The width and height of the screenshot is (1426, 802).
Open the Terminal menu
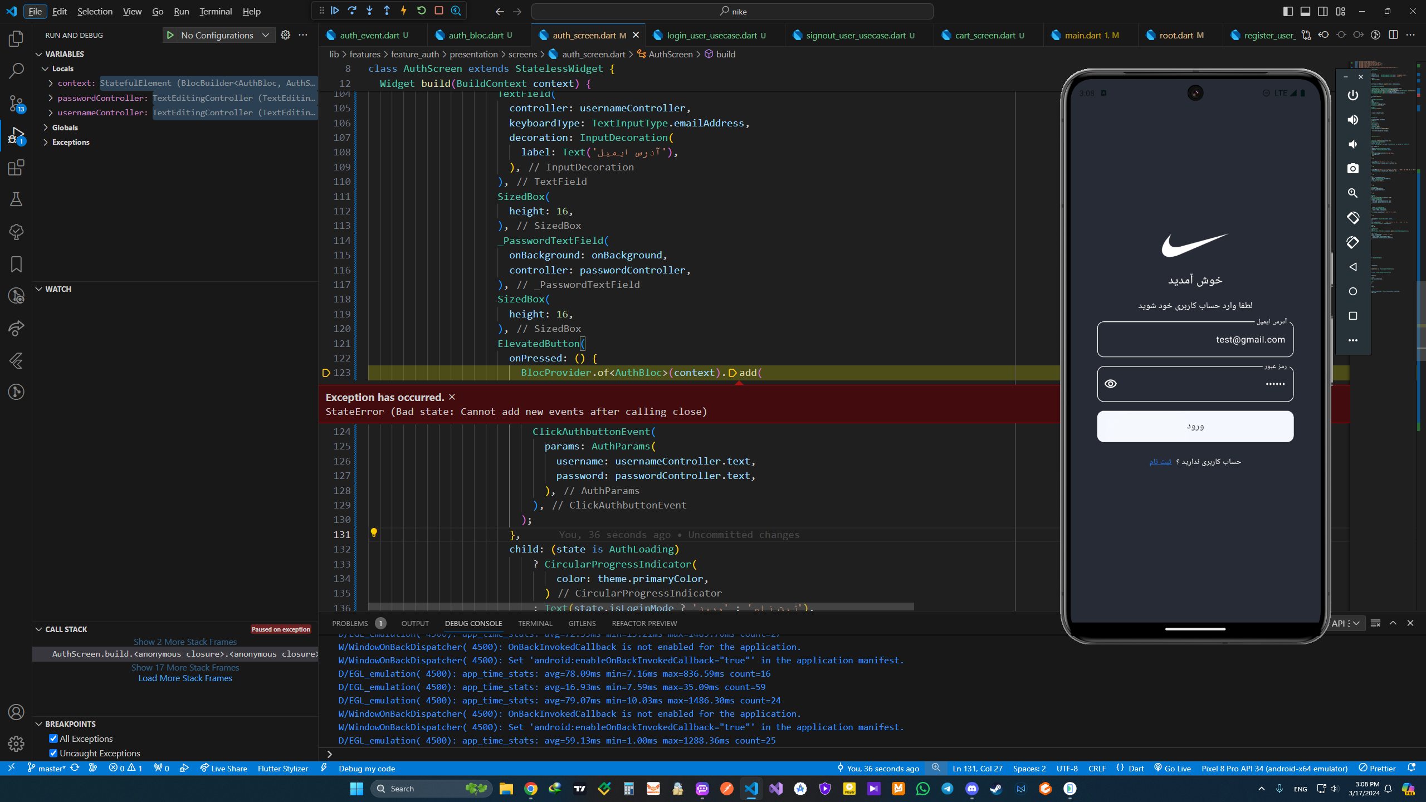click(216, 11)
